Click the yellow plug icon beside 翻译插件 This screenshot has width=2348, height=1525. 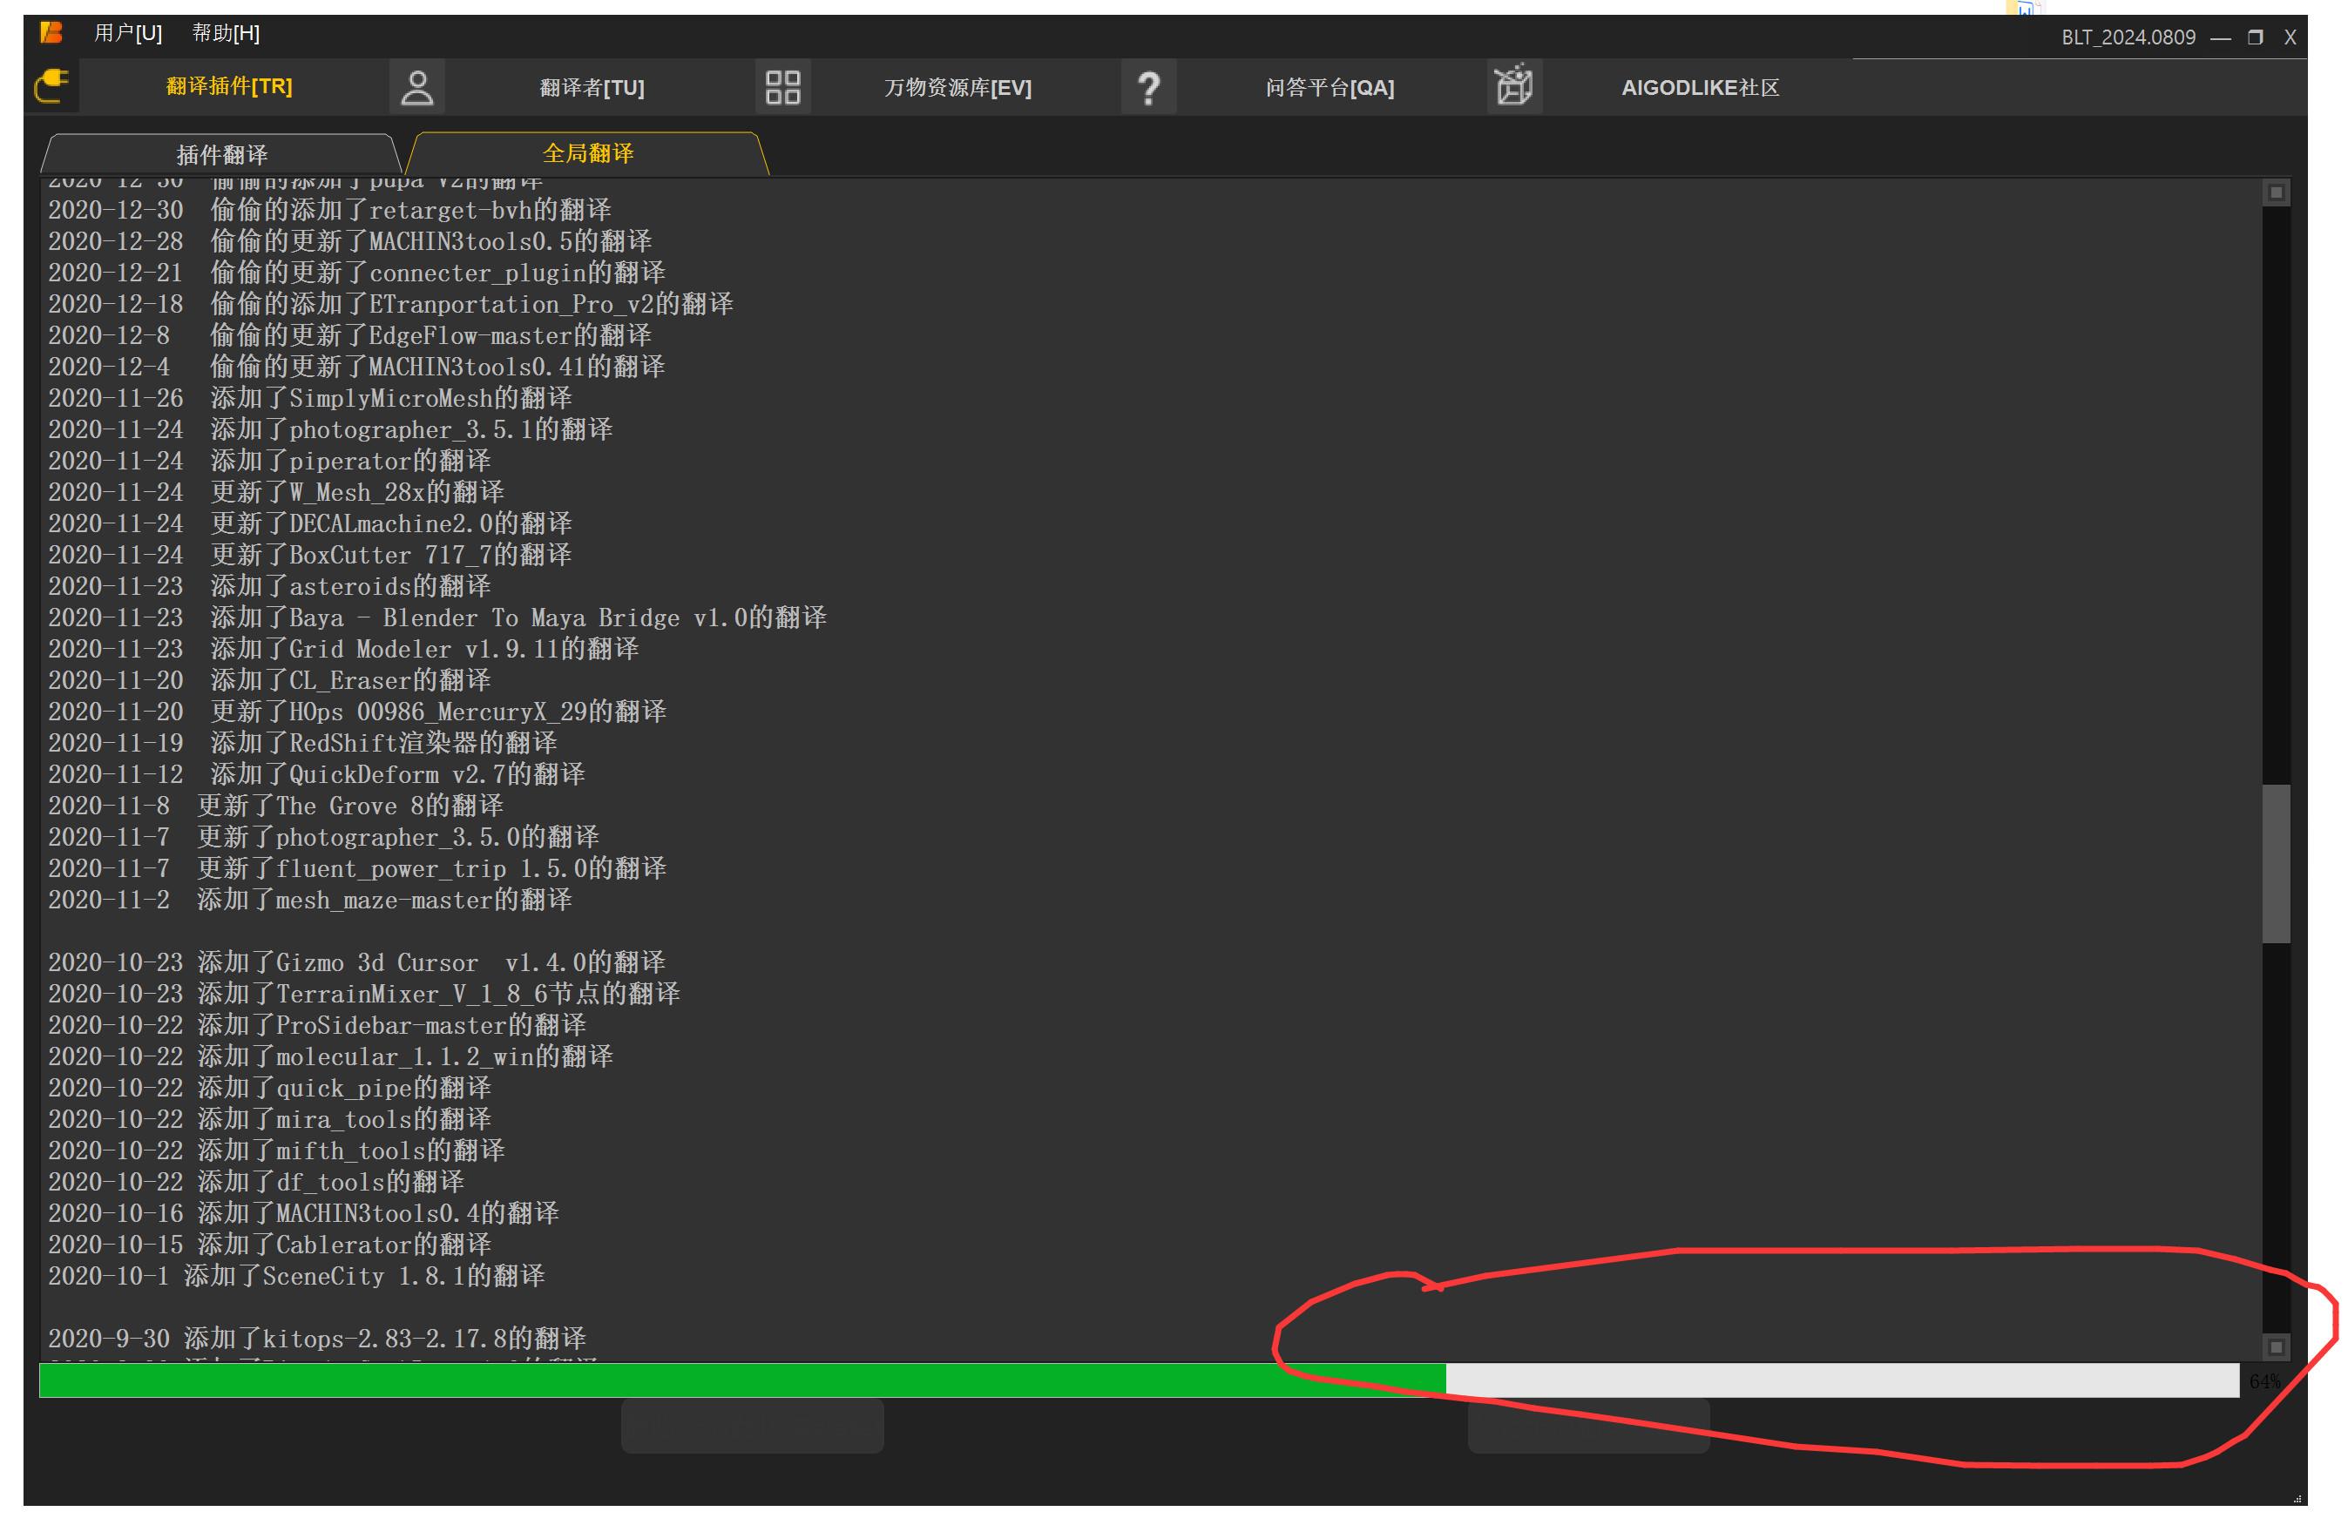[51, 87]
